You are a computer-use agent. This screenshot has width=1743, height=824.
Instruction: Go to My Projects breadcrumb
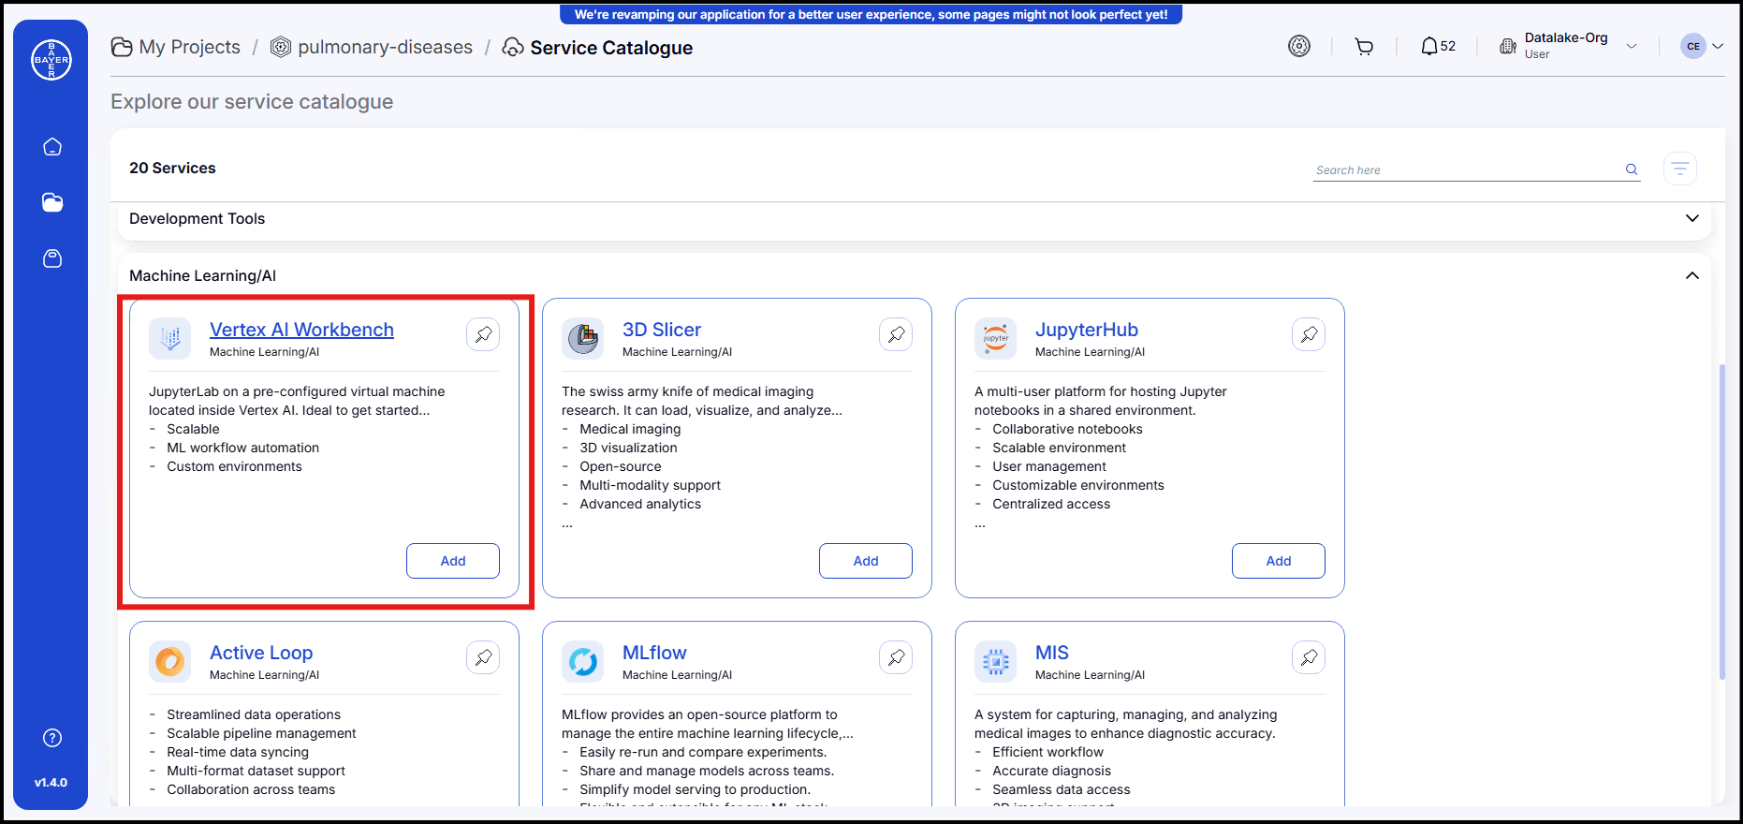point(176,47)
